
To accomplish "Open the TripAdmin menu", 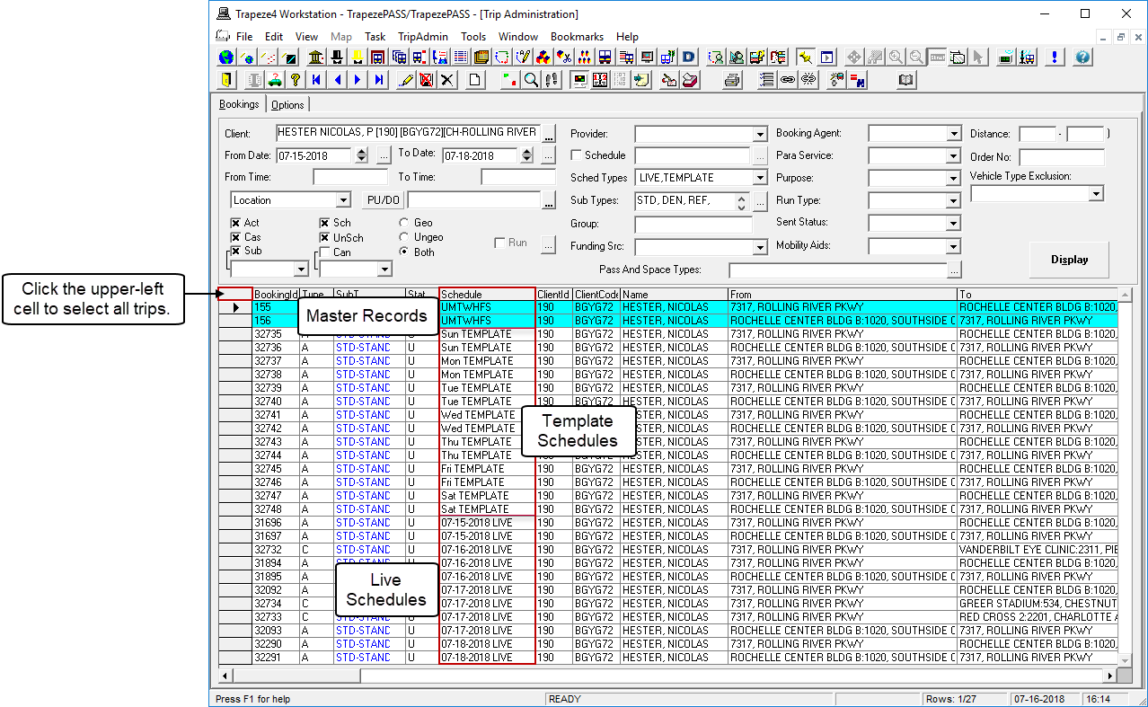I will (422, 37).
